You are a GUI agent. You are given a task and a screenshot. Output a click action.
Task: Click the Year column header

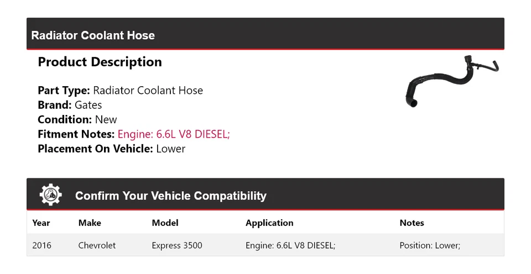tap(41, 223)
